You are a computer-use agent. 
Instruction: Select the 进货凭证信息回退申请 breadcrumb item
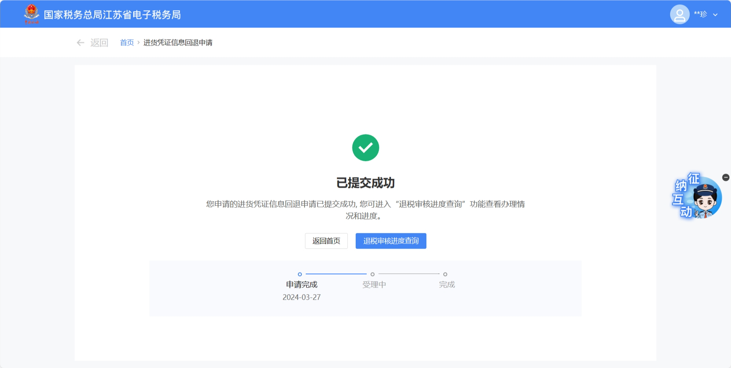point(178,42)
